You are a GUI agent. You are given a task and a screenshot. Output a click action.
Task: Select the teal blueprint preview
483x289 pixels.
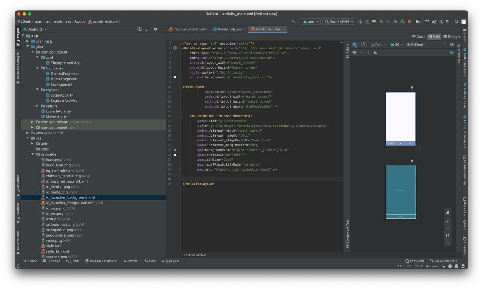pyautogui.click(x=401, y=192)
